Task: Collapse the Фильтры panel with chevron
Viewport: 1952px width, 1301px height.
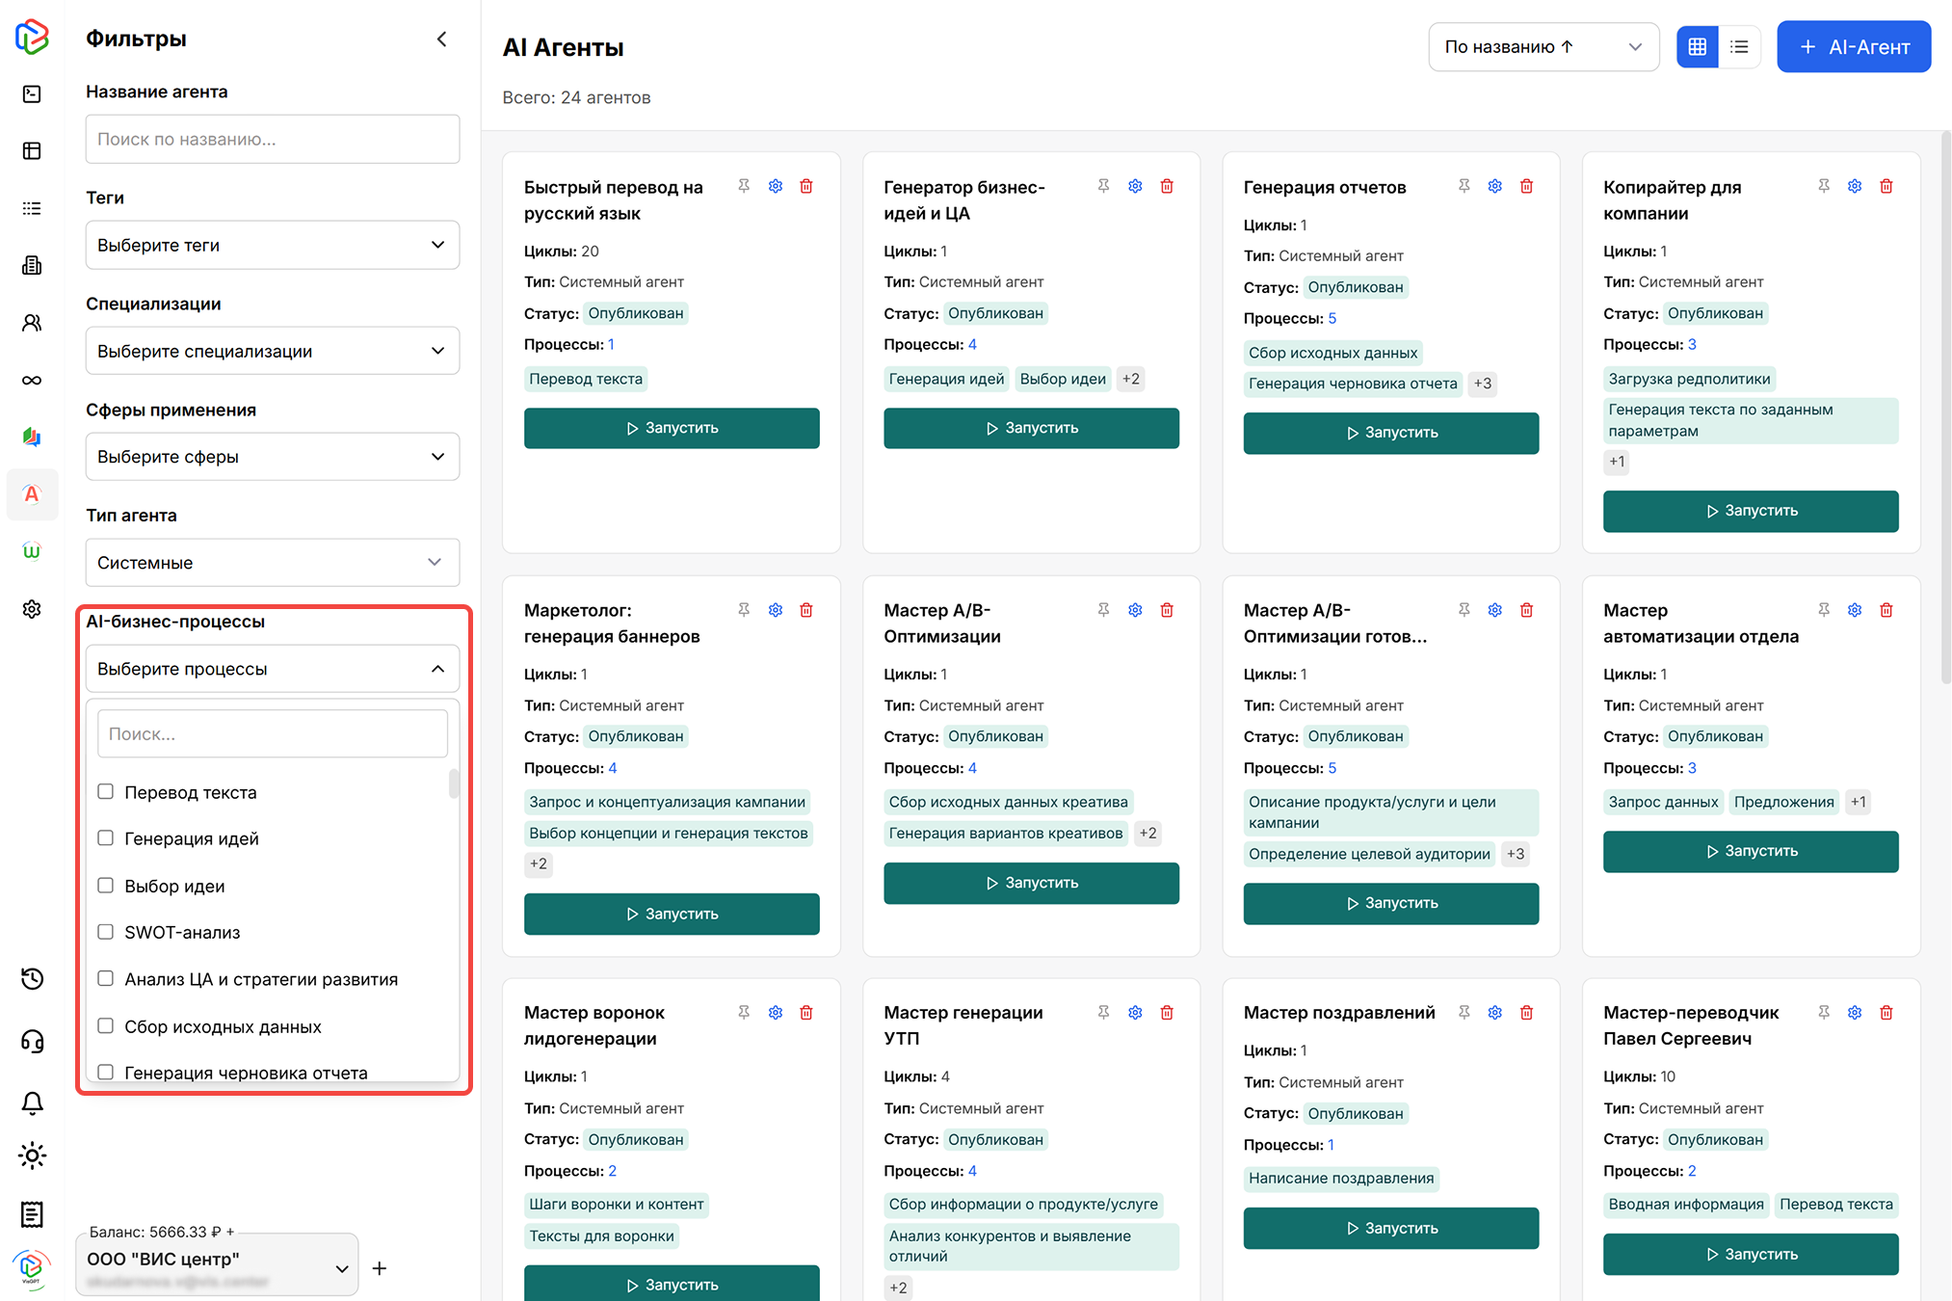Action: click(x=441, y=39)
